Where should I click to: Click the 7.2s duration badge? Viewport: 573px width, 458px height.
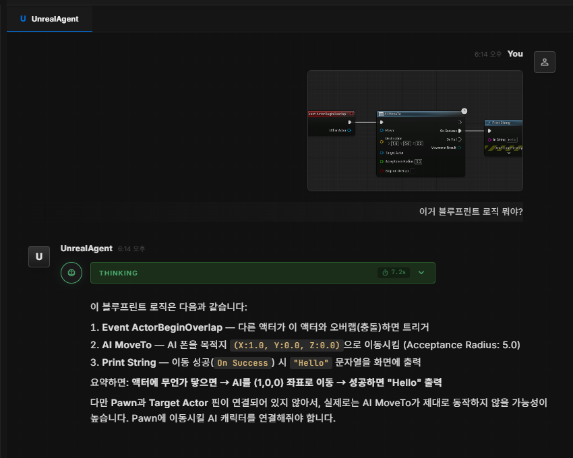point(394,273)
